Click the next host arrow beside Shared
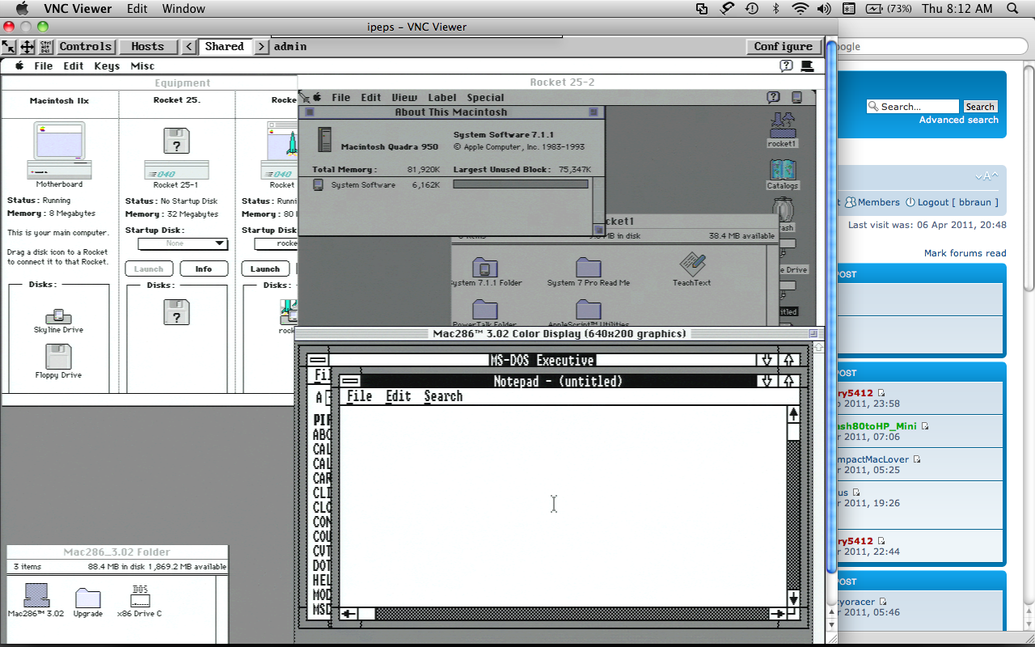The width and height of the screenshot is (1035, 647). point(261,47)
